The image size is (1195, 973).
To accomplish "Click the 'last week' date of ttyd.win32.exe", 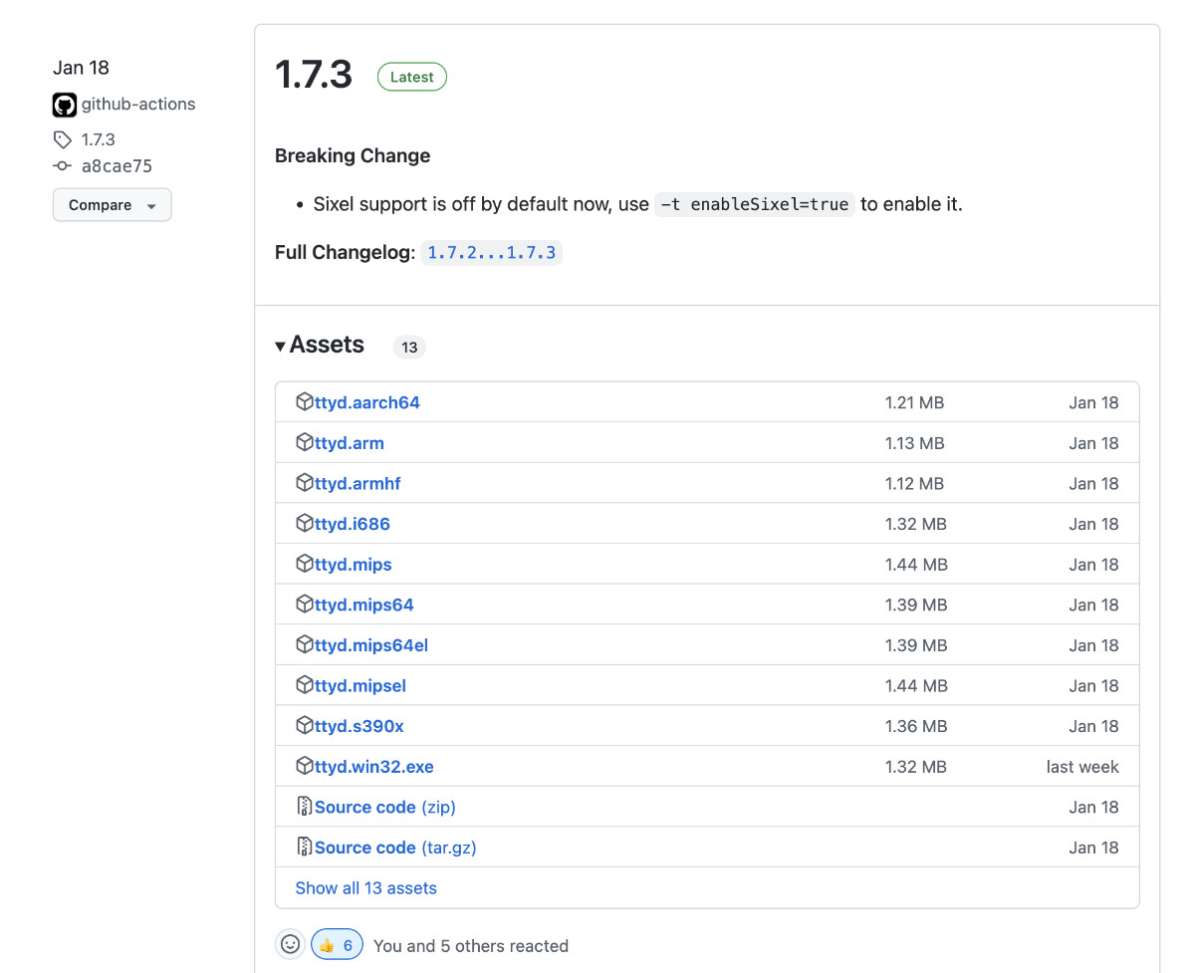I will tap(1082, 767).
